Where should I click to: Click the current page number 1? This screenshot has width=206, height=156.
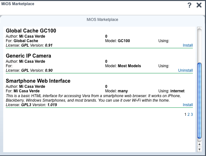pos(185,114)
